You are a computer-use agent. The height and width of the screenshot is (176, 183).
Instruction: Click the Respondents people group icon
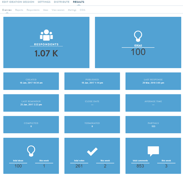click(x=46, y=35)
